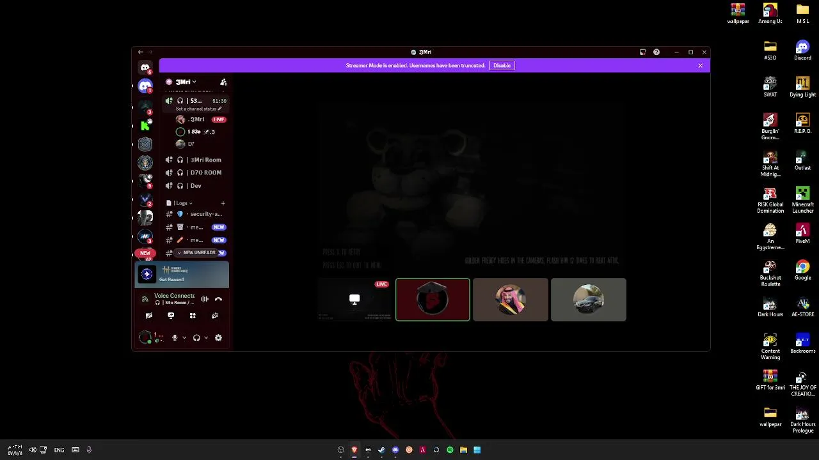Select the red-highlighted participant tile
819x460 pixels.
[x=433, y=300]
